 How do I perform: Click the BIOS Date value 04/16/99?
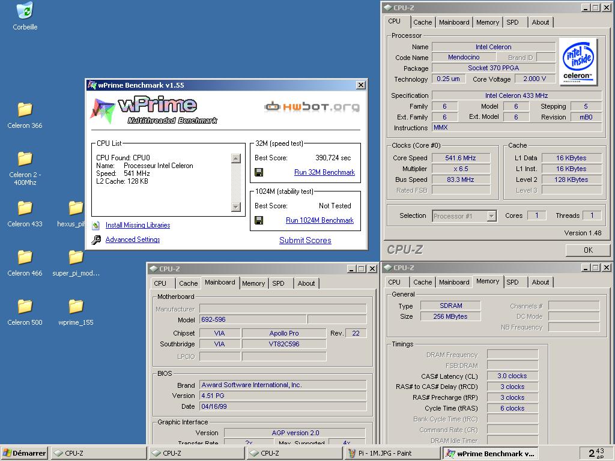coord(283,406)
